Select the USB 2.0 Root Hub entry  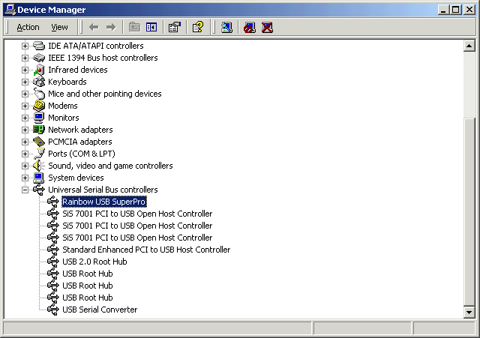94,262
